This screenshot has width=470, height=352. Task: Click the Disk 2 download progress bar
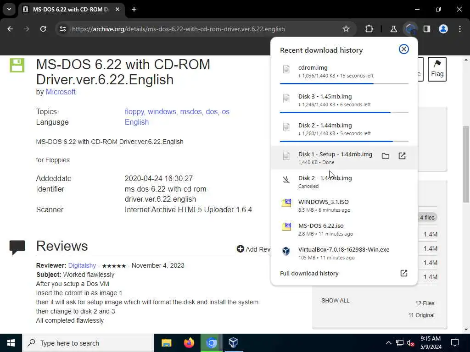coord(344,141)
